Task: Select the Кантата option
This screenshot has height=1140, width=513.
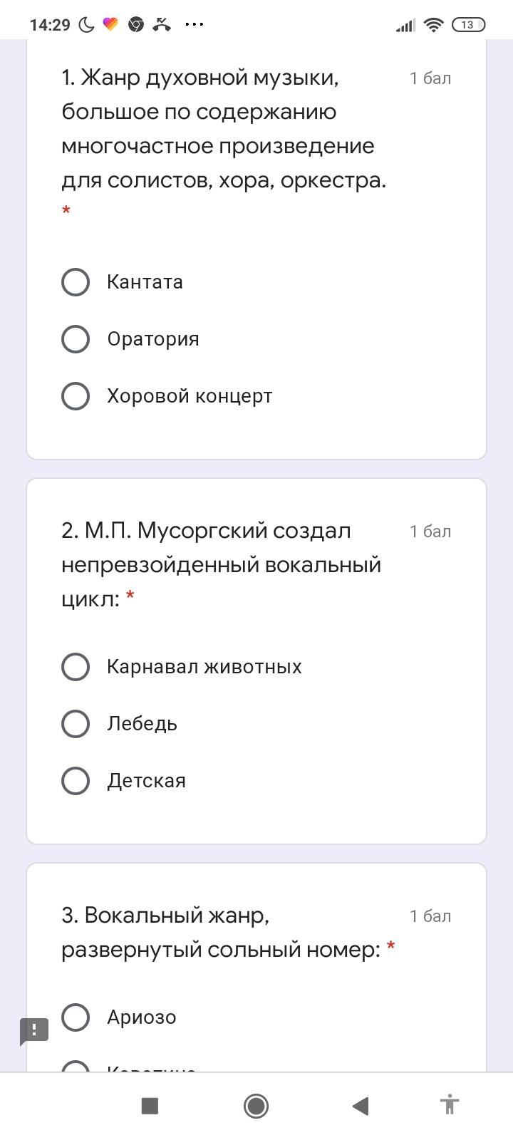Action: point(76,282)
